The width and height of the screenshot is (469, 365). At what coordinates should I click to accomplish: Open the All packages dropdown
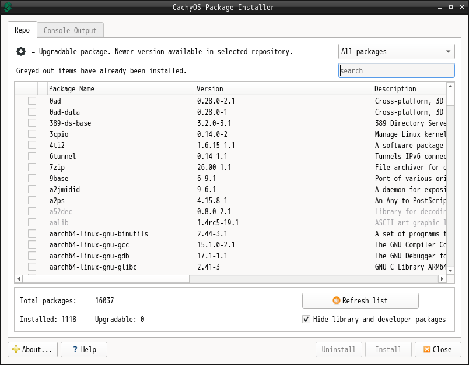(396, 51)
